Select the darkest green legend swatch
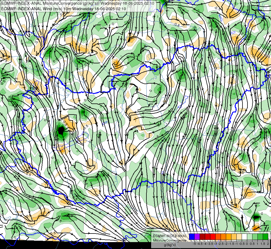Image resolution: width=271 pixels, height=249 pixels. (x=265, y=237)
